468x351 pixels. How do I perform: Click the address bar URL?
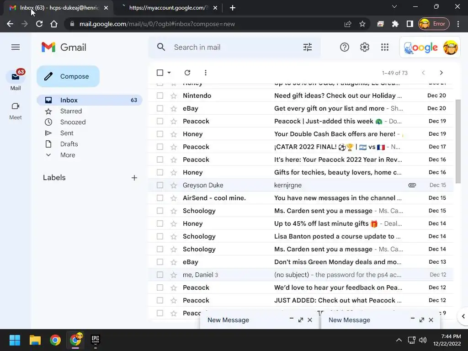157,24
